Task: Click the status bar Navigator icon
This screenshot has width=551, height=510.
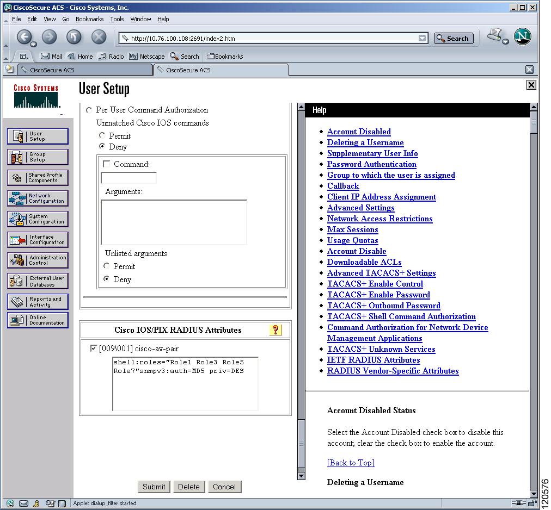Action: tap(10, 503)
